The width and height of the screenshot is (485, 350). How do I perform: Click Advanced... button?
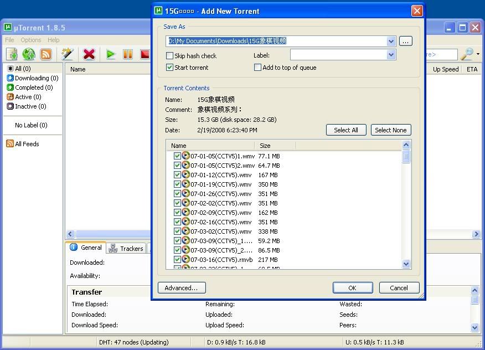(x=182, y=288)
